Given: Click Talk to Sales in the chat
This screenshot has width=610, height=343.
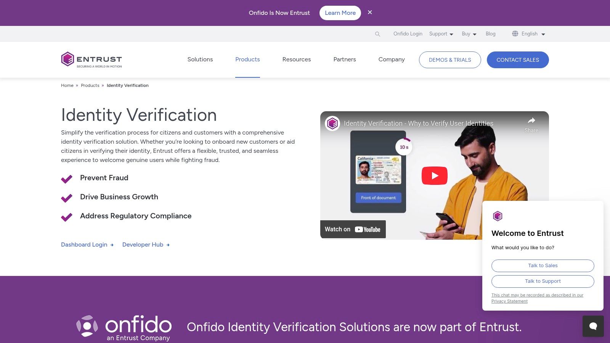Looking at the screenshot, I should [543, 266].
